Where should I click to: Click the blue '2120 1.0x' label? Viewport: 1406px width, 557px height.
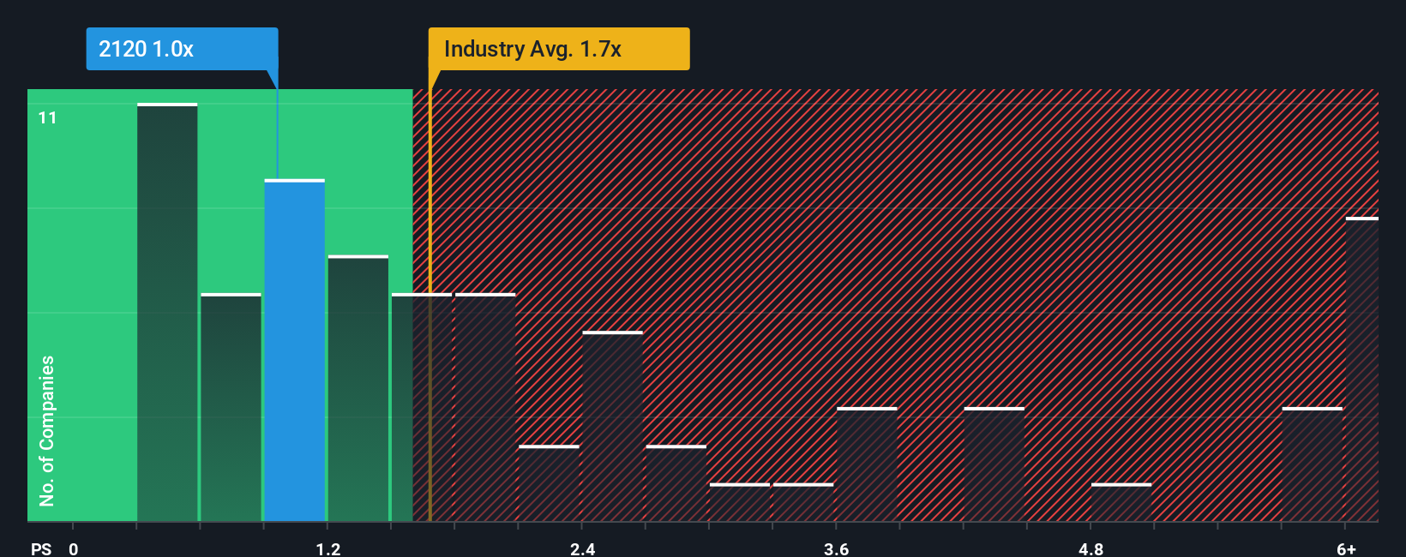[182, 49]
